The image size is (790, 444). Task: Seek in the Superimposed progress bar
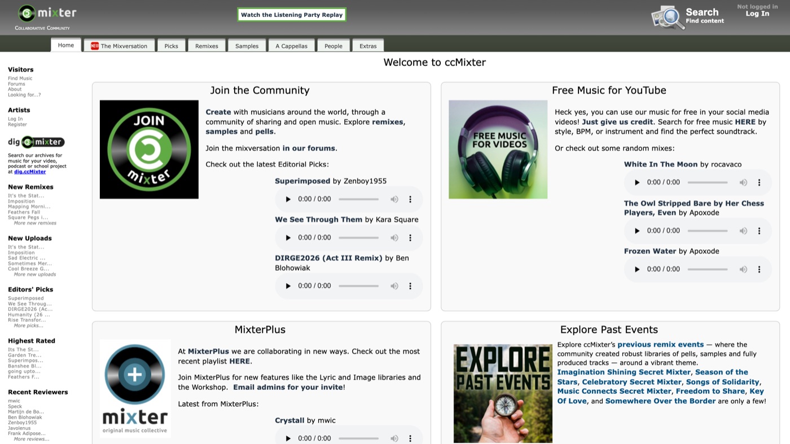358,199
